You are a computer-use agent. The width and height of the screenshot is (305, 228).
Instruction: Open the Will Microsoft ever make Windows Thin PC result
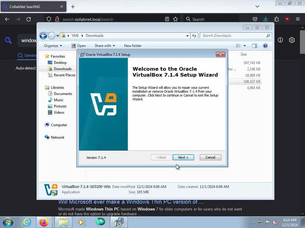131,202
